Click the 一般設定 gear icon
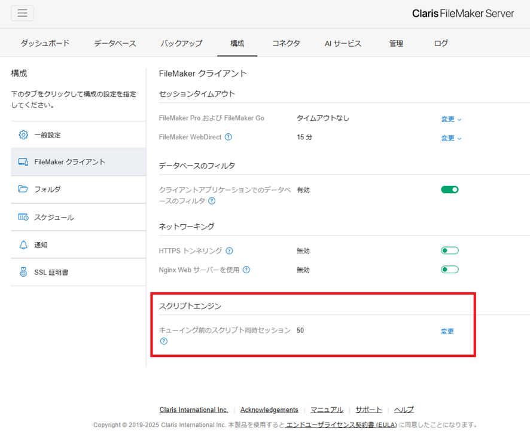 pos(23,135)
